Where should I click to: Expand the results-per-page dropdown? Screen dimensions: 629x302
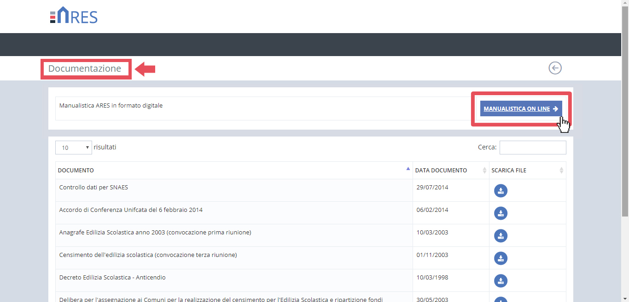[x=74, y=148]
